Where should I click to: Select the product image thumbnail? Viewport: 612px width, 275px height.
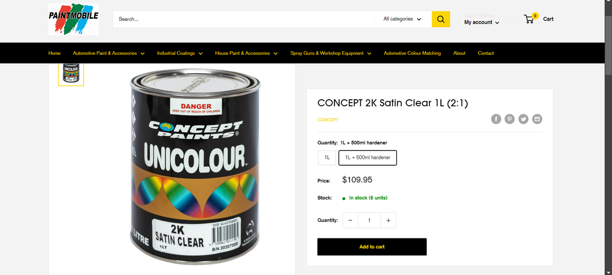pyautogui.click(x=71, y=74)
